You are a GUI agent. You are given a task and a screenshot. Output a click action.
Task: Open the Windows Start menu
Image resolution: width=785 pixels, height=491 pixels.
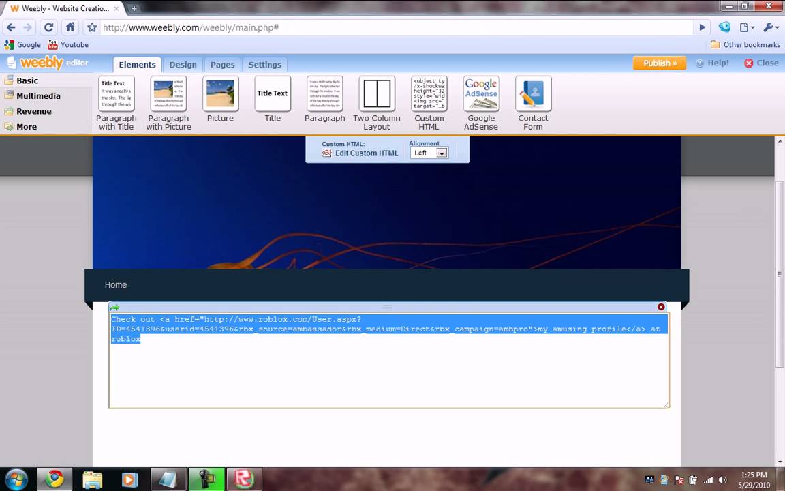(16, 479)
